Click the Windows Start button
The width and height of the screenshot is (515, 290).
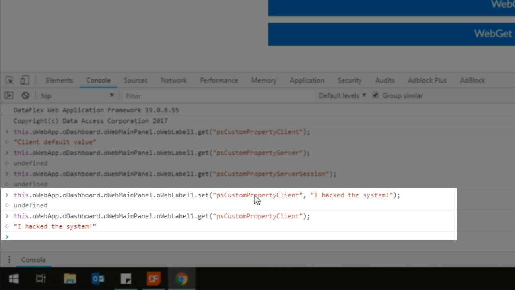point(14,279)
